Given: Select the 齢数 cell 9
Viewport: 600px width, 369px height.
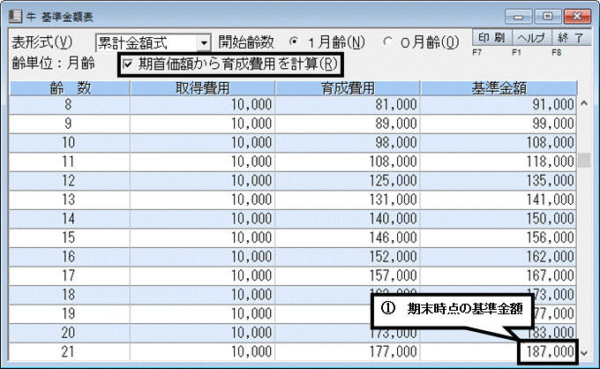Looking at the screenshot, I should pyautogui.click(x=70, y=124).
